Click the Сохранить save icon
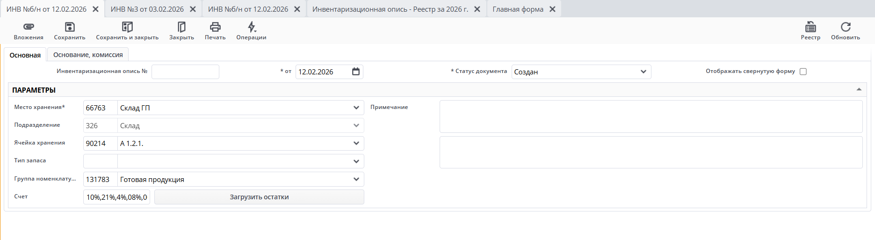This screenshot has width=875, height=240. 70,27
